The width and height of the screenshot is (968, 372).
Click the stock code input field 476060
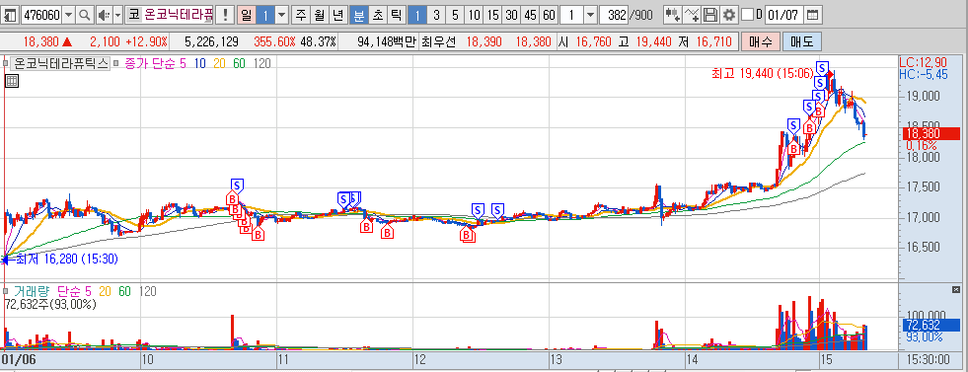point(42,14)
